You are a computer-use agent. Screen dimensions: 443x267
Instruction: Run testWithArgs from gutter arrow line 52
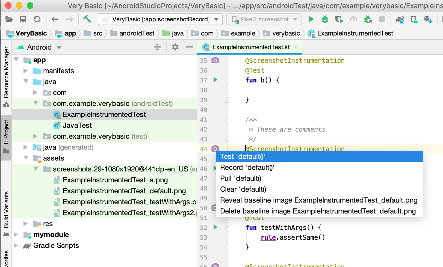[215, 227]
